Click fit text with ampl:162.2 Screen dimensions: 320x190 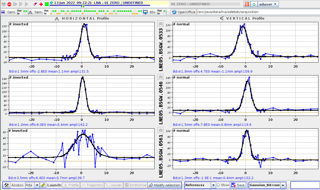[48, 125]
